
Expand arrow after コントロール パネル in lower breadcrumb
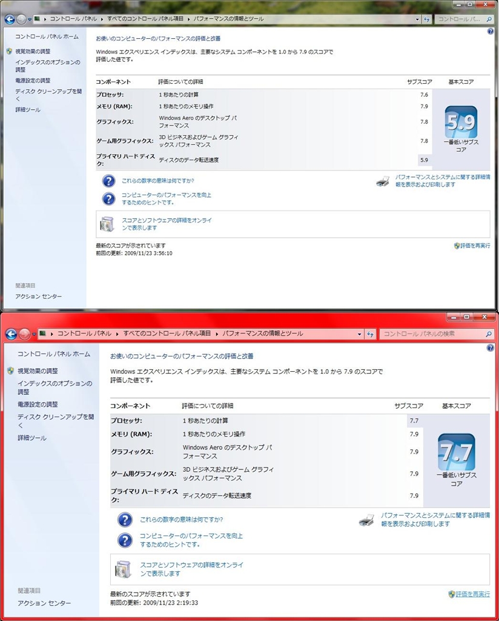pos(117,334)
